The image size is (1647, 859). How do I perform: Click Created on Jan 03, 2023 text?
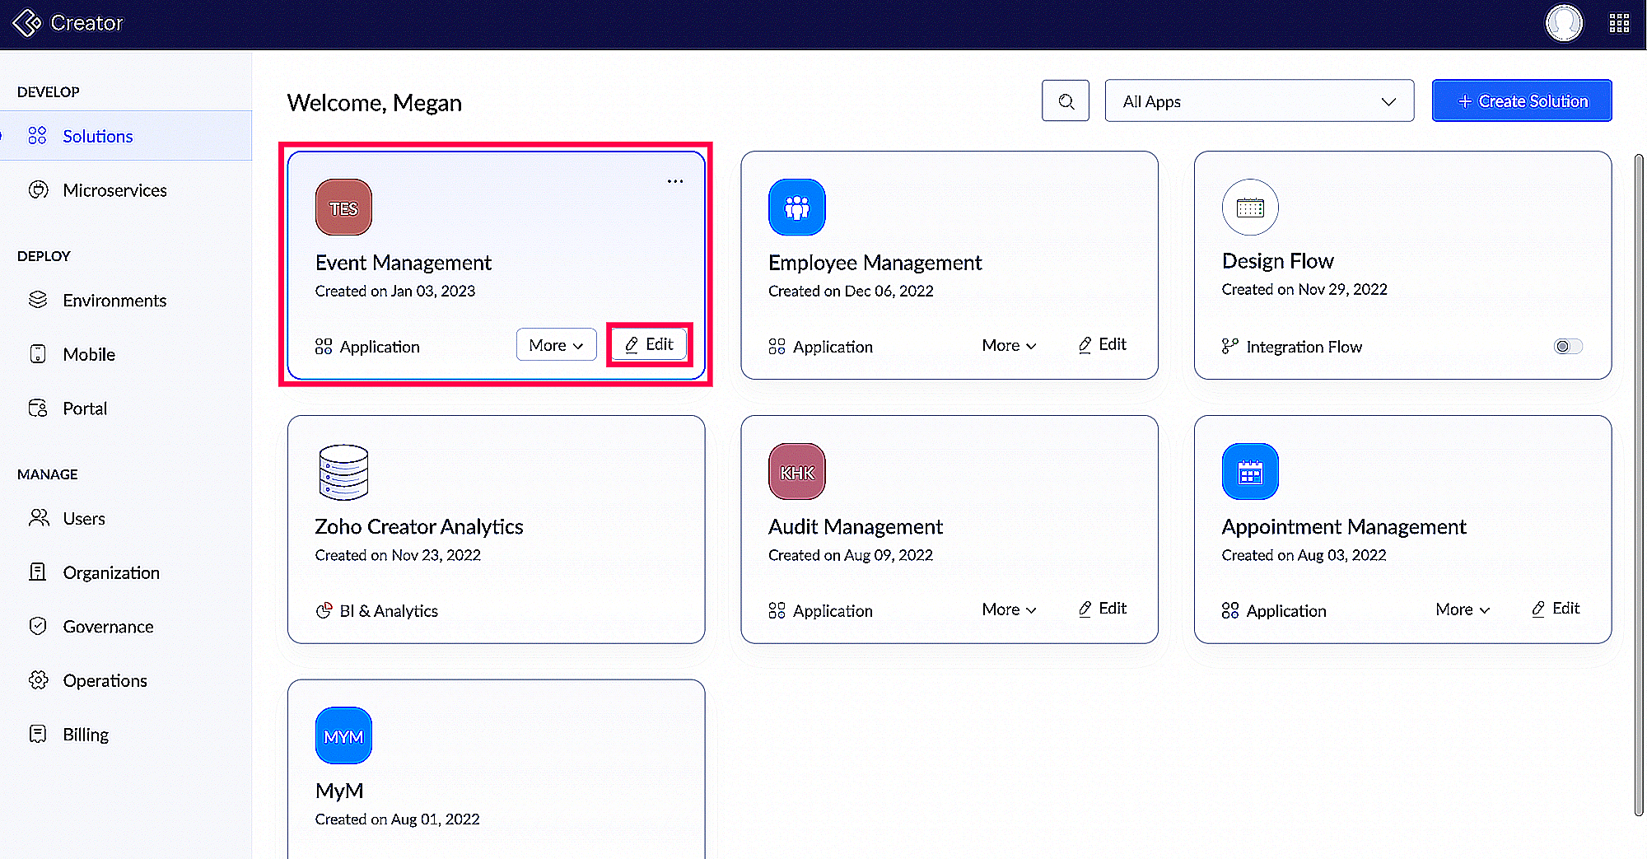pyautogui.click(x=395, y=291)
